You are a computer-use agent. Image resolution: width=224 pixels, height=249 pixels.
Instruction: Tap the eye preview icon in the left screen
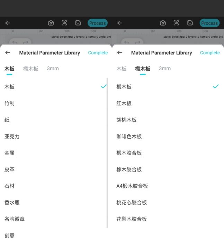point(64,23)
